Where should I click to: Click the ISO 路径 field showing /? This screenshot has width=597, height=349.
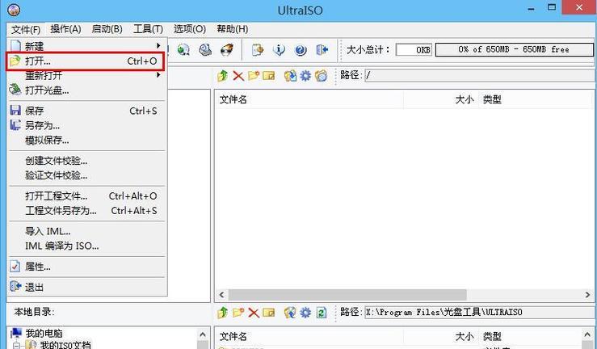(x=481, y=75)
